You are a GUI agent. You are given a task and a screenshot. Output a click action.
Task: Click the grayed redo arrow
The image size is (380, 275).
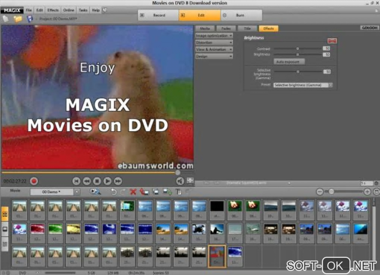123,192
